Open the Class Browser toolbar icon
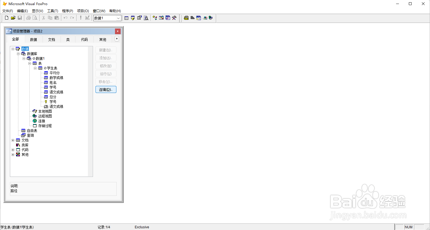Screen dimensions: 430x230 point(155,18)
